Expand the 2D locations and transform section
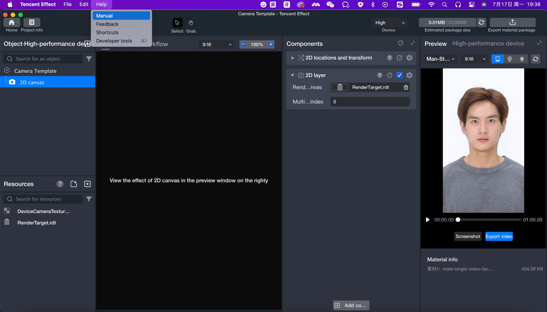This screenshot has height=312, width=547. click(293, 58)
